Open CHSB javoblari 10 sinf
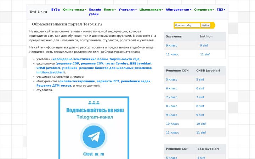 coord(201,124)
